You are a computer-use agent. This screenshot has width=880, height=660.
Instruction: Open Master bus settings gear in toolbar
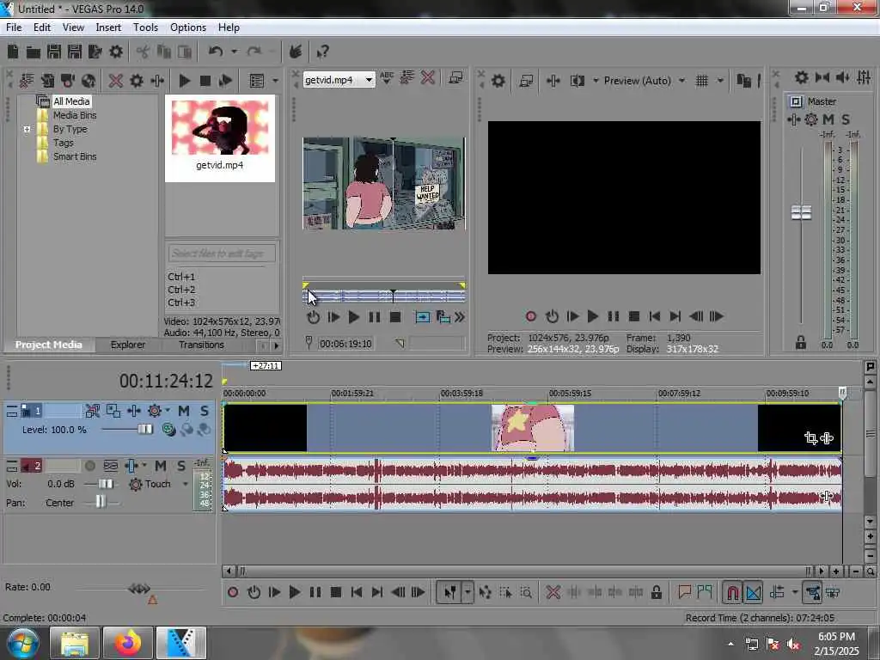(802, 77)
